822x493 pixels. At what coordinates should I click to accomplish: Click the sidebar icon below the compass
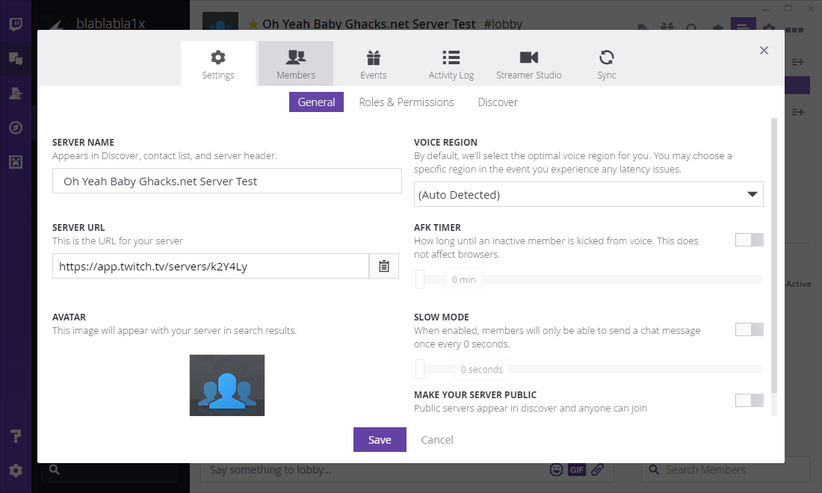pyautogui.click(x=16, y=162)
